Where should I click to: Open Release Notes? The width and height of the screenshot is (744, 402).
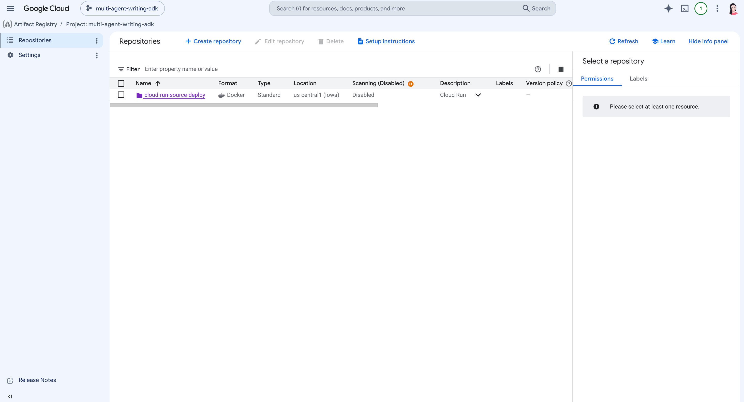37,380
